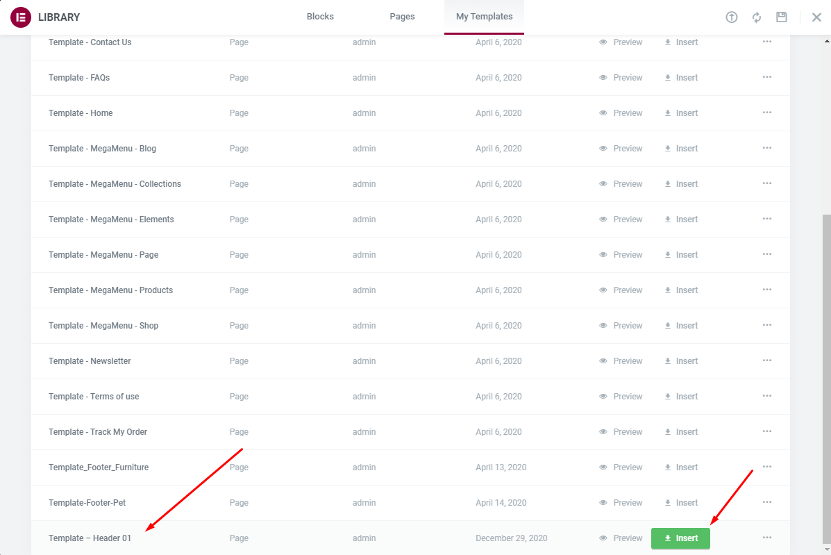The height and width of the screenshot is (555, 831).
Task: Insert Template - Terms of use
Action: point(681,397)
